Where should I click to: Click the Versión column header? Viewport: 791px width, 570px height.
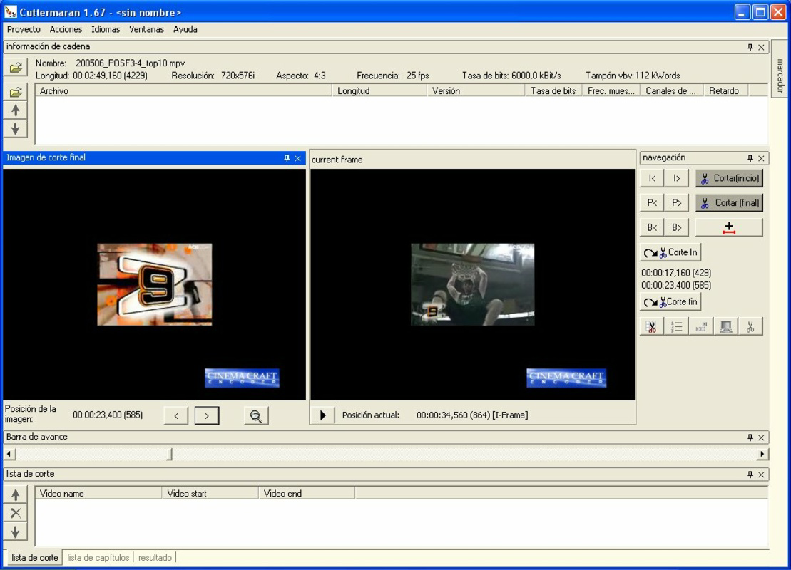click(476, 90)
